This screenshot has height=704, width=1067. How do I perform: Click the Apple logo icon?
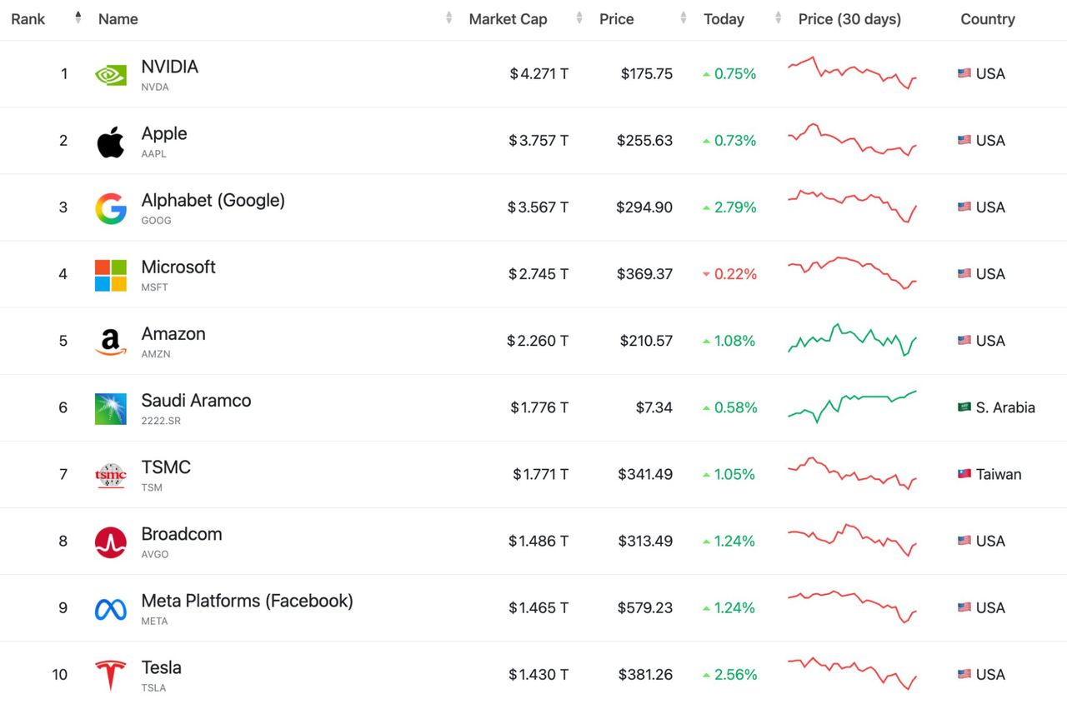tap(110, 142)
